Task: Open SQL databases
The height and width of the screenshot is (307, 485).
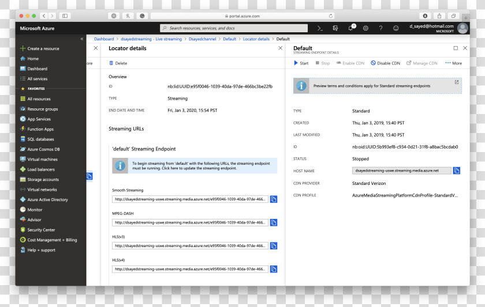Action: tap(37, 139)
